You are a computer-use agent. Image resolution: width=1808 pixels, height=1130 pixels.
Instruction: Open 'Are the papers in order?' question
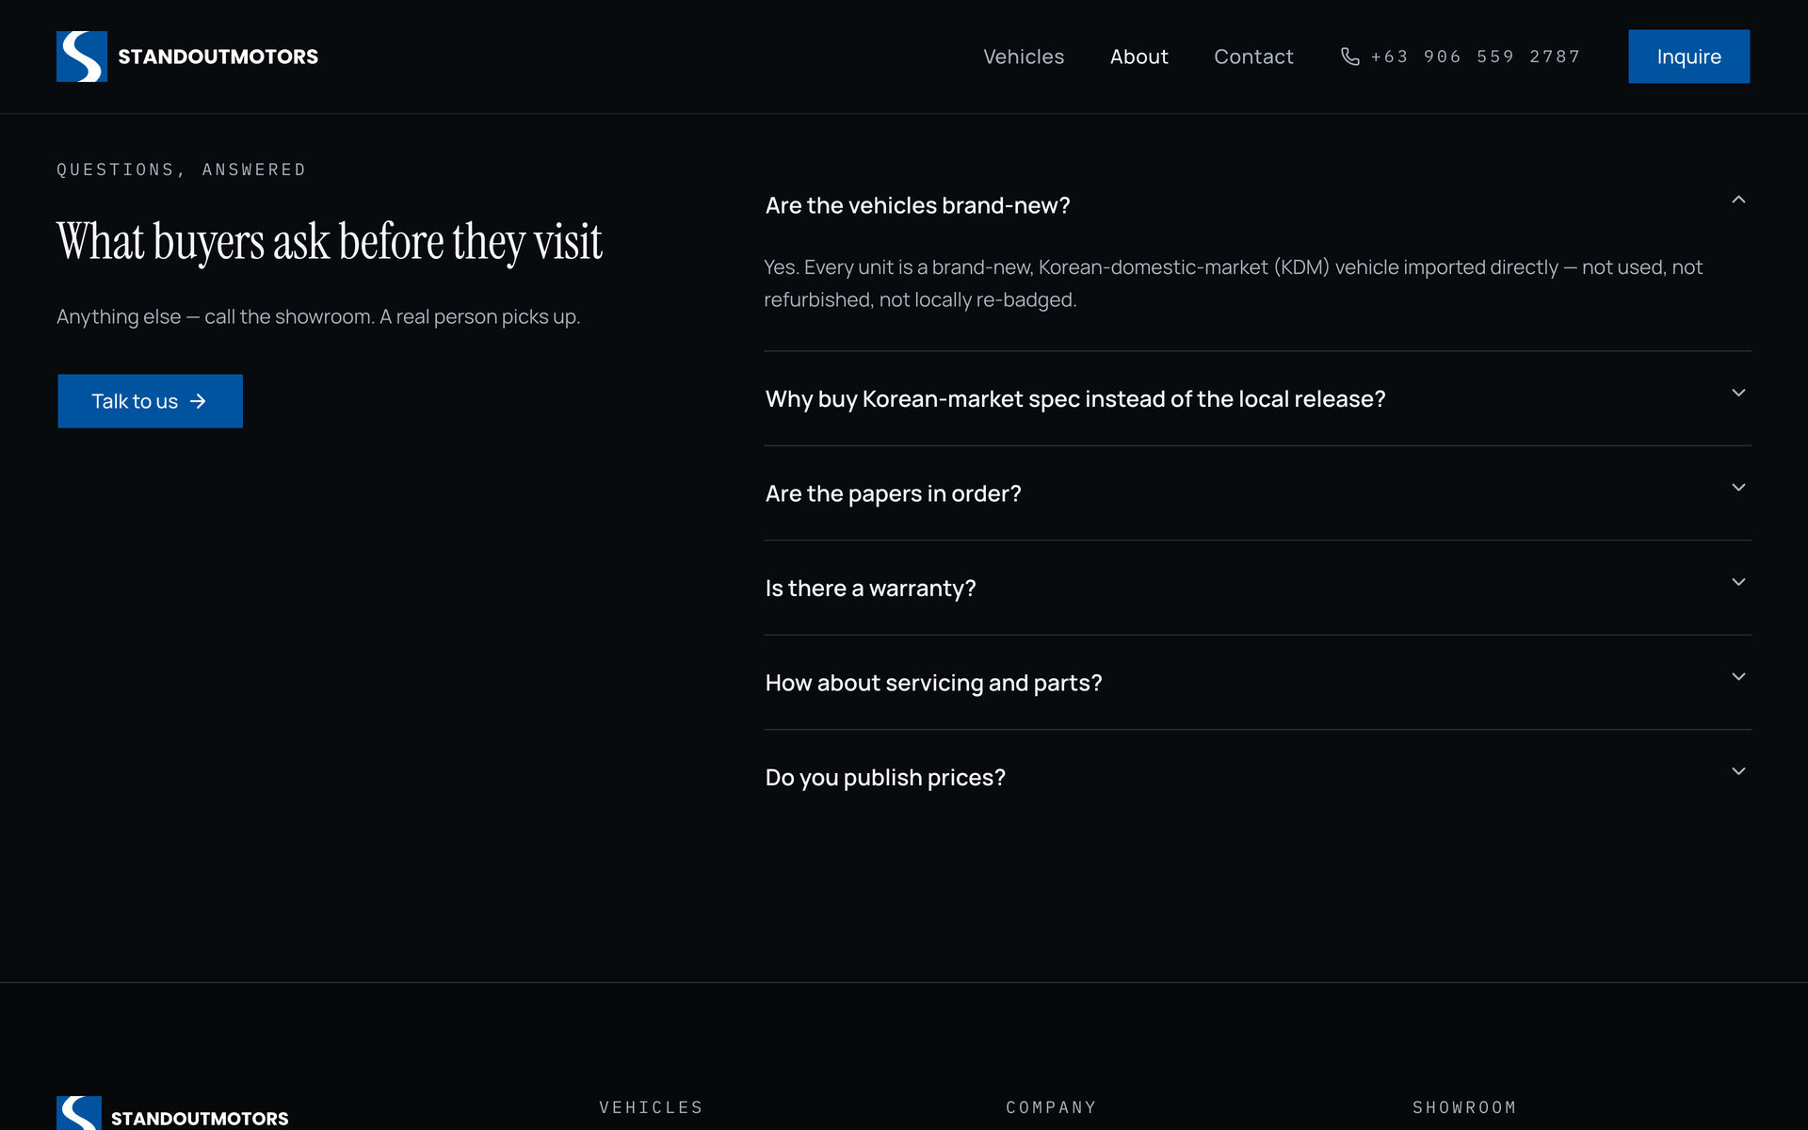893,493
